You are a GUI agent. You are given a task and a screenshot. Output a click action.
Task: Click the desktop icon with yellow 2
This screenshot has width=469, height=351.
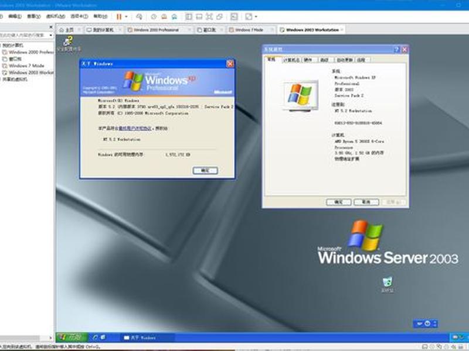click(69, 43)
